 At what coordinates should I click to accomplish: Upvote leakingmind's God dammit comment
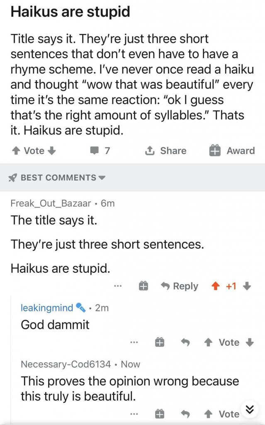point(208,342)
